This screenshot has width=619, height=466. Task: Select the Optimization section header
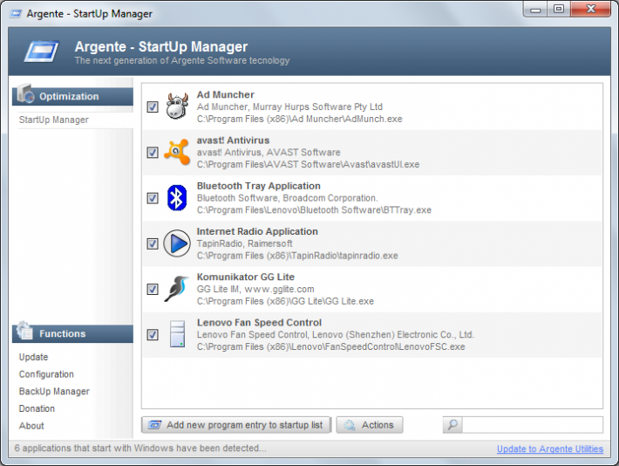tap(72, 96)
